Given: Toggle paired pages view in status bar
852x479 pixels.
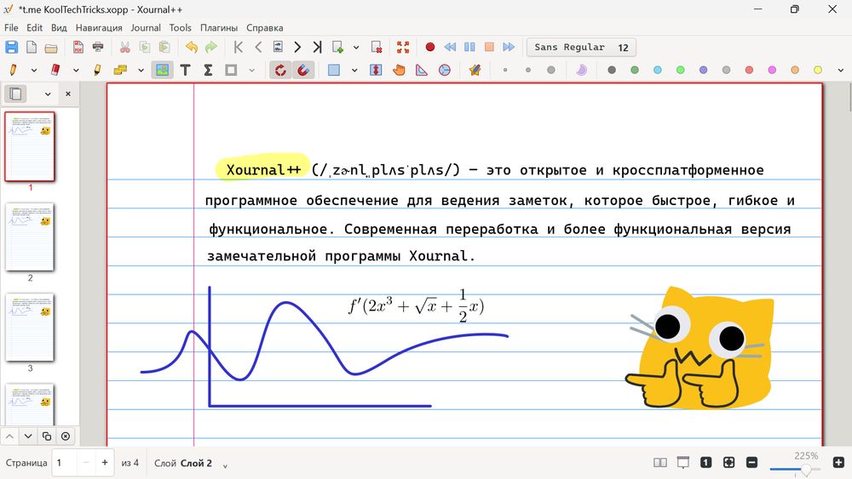Looking at the screenshot, I should click(660, 462).
